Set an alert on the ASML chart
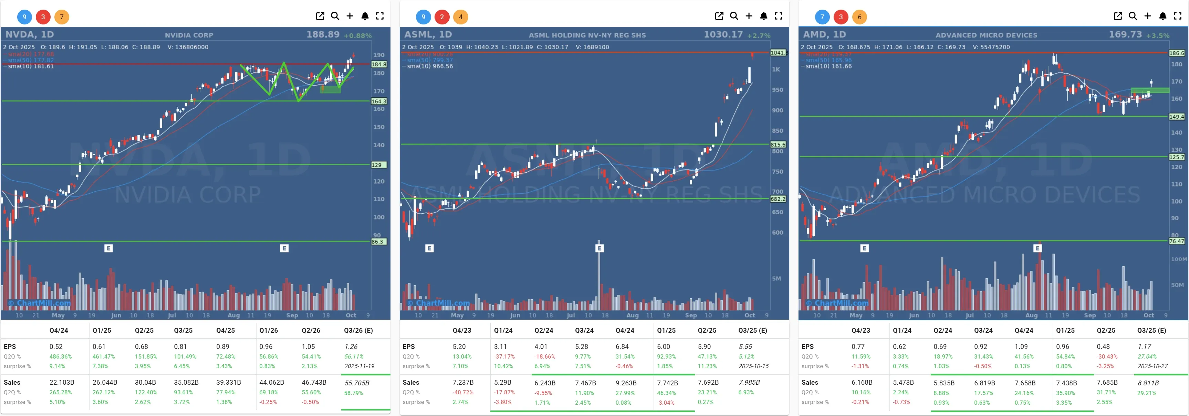 pyautogui.click(x=764, y=16)
